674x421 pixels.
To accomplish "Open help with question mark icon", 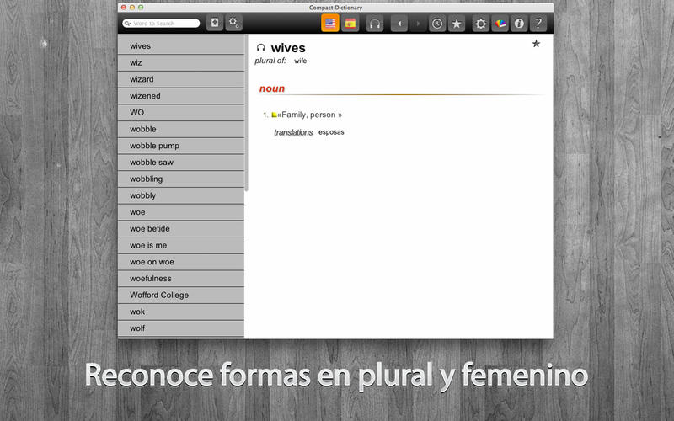I will click(538, 24).
